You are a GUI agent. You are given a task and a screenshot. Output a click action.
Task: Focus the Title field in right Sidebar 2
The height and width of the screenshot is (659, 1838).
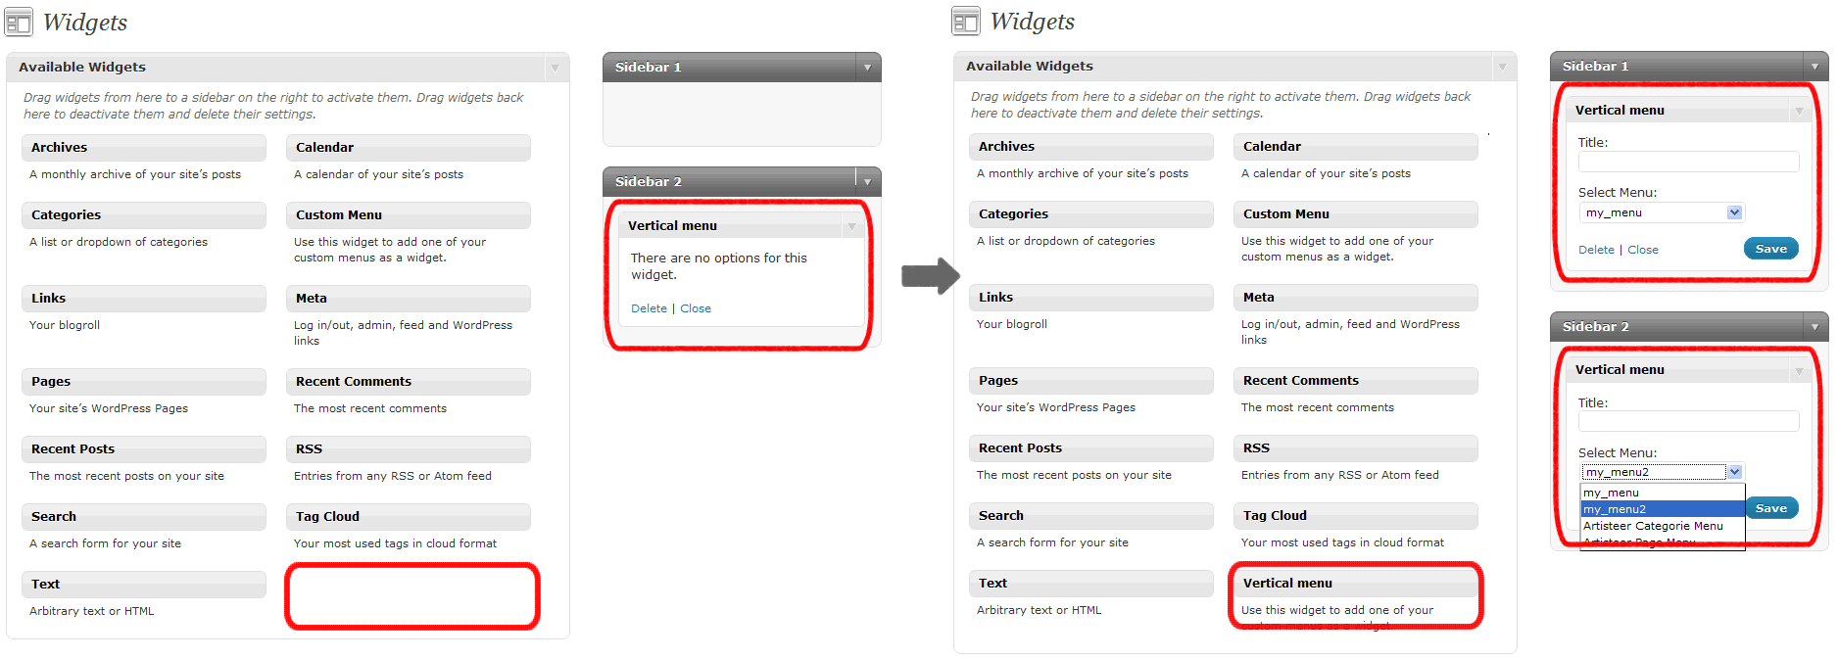pos(1688,421)
